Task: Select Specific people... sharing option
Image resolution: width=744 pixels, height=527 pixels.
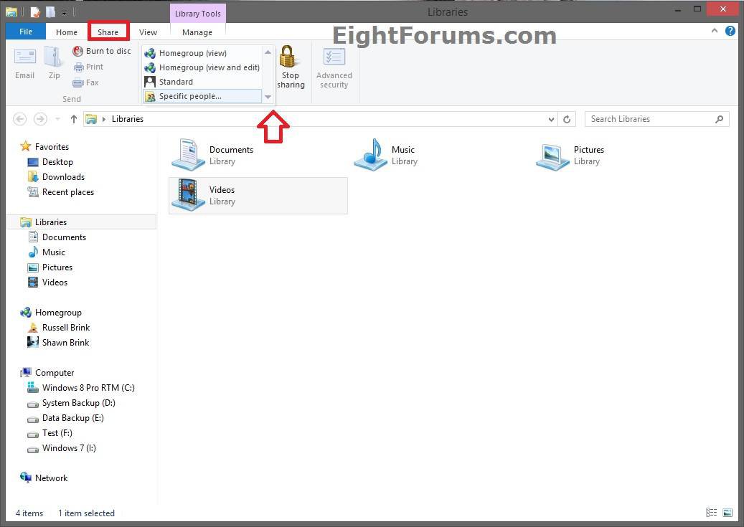Action: click(190, 96)
